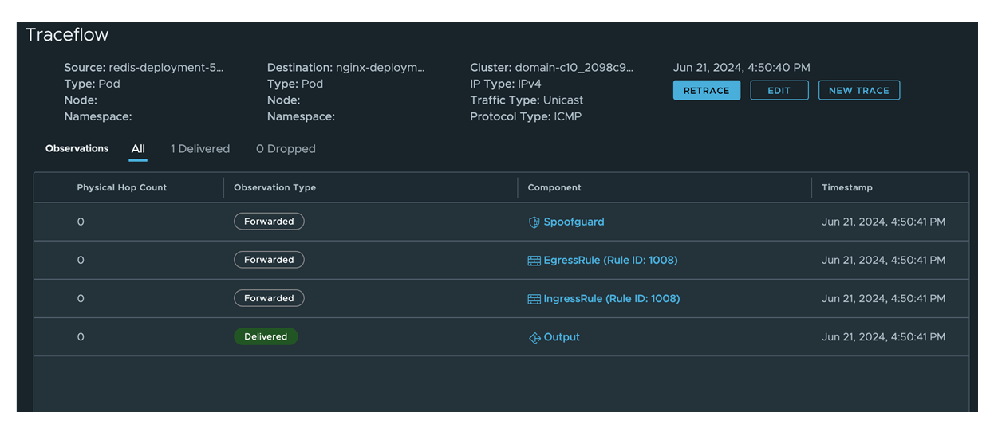
Task: Click the green Delivered status badge
Action: (266, 337)
